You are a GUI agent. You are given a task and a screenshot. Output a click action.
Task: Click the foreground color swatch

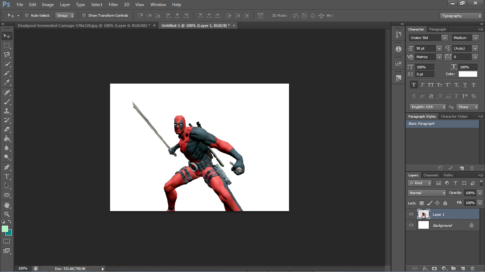[x=5, y=229]
